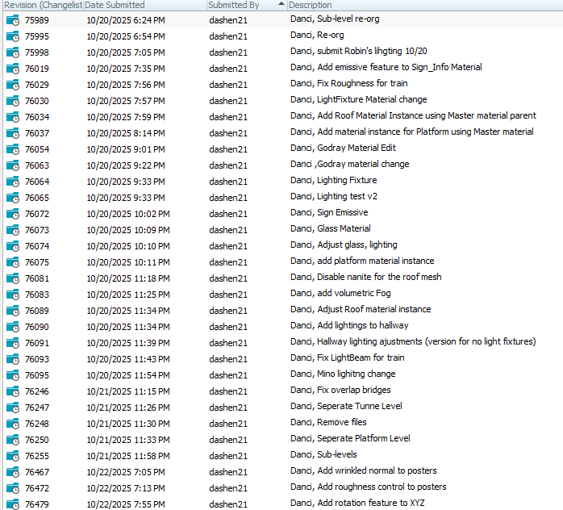Screen dimensions: 563x510
Task: Select revision number 76255
Action: click(37, 456)
